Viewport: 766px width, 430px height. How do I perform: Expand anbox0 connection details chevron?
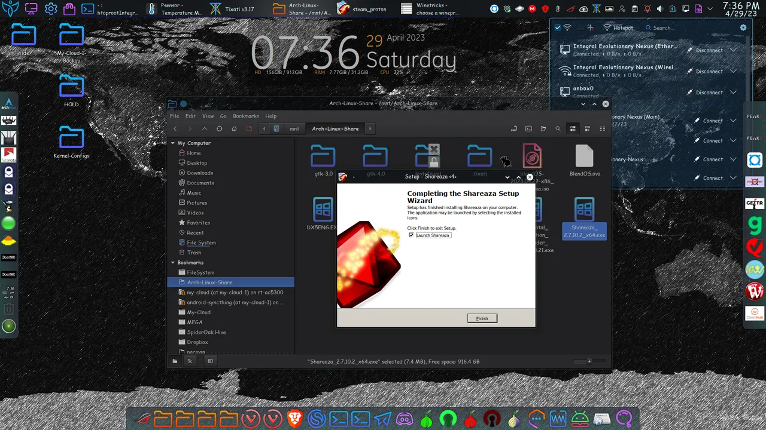(x=733, y=93)
